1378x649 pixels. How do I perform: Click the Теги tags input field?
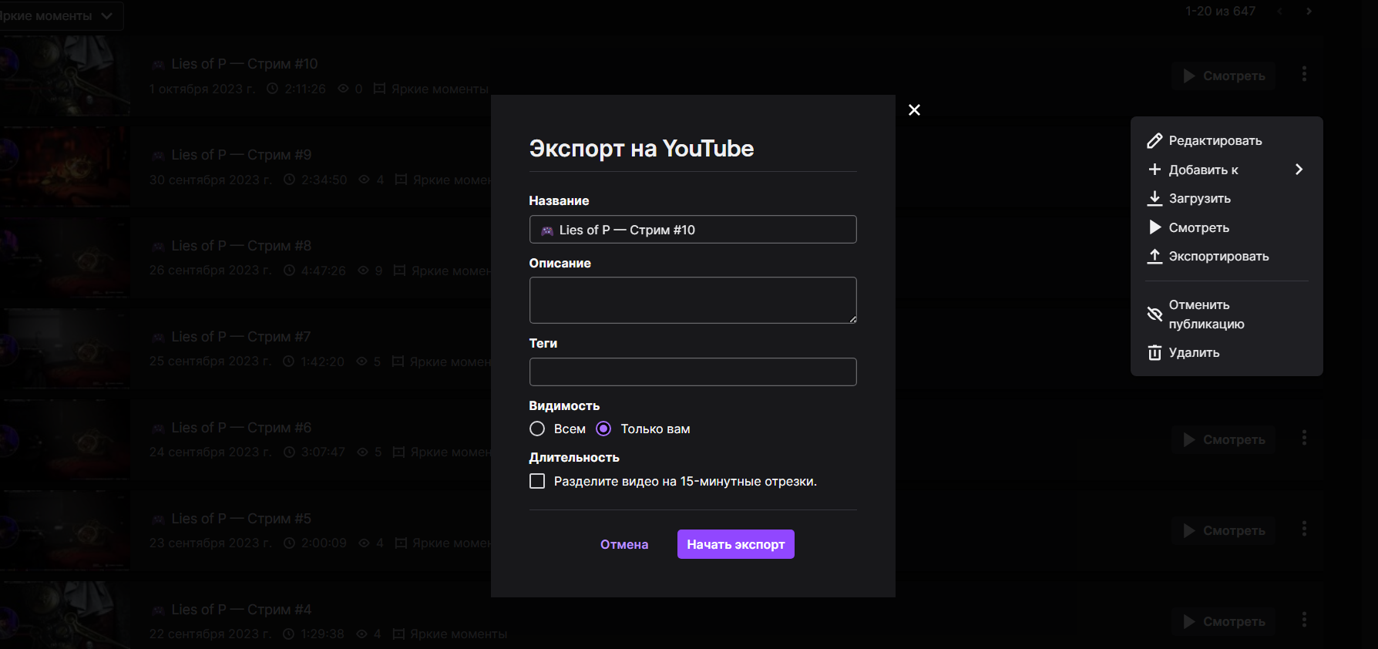(693, 372)
